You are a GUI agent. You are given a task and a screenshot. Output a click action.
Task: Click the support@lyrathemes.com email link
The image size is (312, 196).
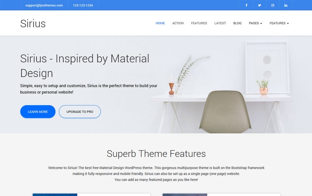44,5
